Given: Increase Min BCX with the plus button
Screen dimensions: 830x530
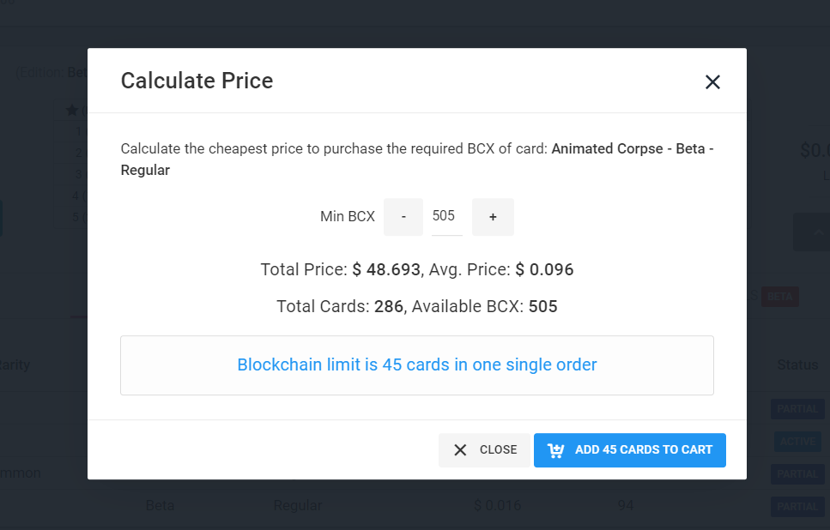Looking at the screenshot, I should click(493, 217).
